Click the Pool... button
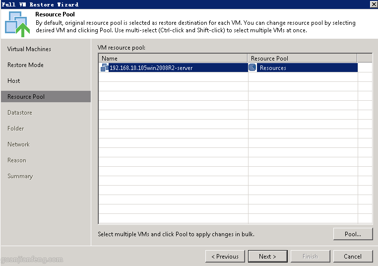The height and width of the screenshot is (266, 378). pos(353,234)
